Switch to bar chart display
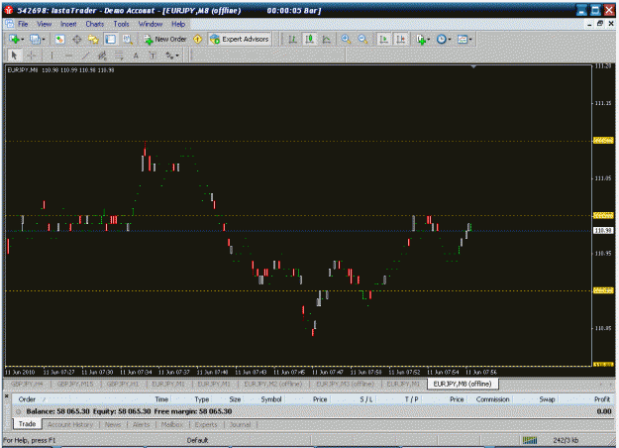 (292, 39)
